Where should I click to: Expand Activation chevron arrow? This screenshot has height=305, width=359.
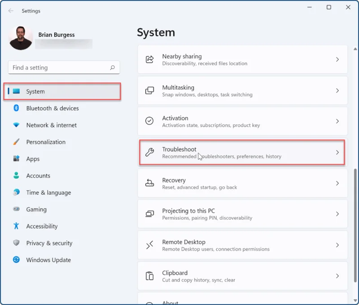[337, 121]
